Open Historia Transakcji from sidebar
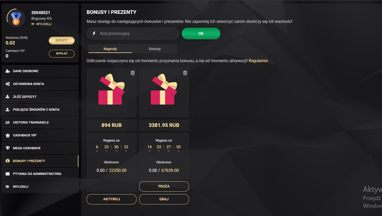Screen dimensions: 382x216 coord(31,123)
